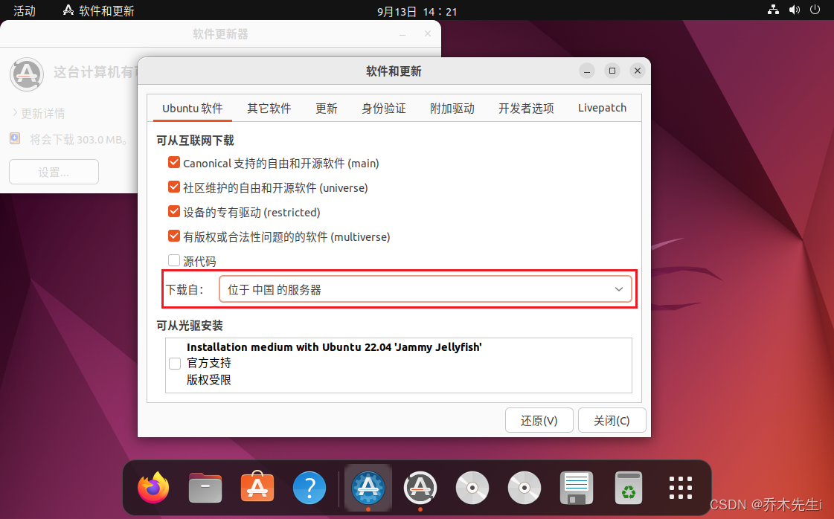Uncheck the Canonical main software checkbox

click(x=174, y=162)
